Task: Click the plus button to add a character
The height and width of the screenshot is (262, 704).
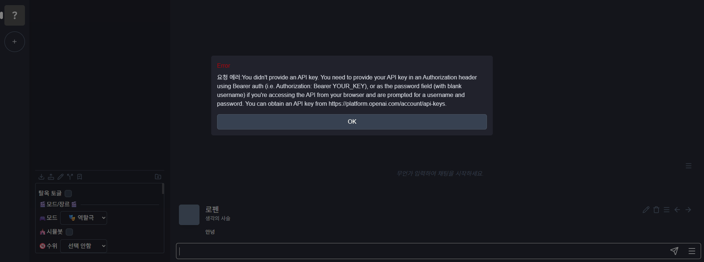Action: pos(15,42)
